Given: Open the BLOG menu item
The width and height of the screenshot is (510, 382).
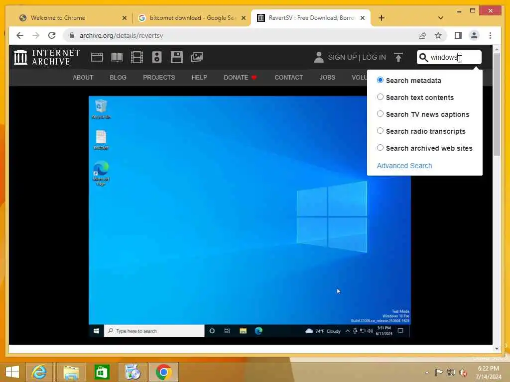Looking at the screenshot, I should point(118,77).
